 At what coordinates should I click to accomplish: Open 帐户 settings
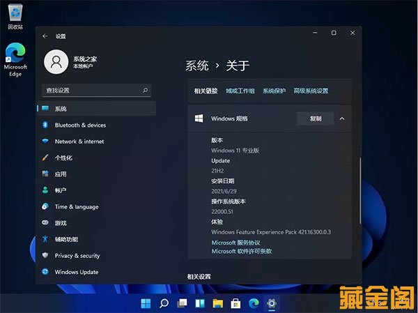click(61, 190)
